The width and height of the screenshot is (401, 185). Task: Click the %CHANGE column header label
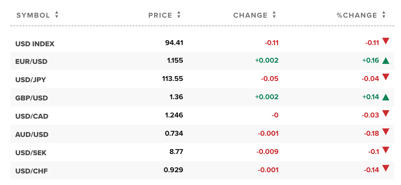coord(357,15)
